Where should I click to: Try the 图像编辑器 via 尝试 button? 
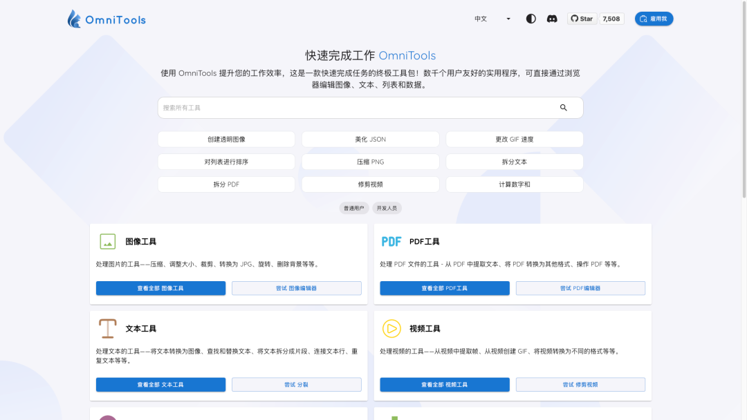[x=296, y=288]
